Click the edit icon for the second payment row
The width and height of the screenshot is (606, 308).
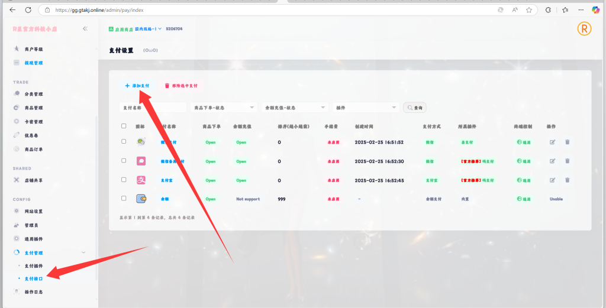[553, 161]
